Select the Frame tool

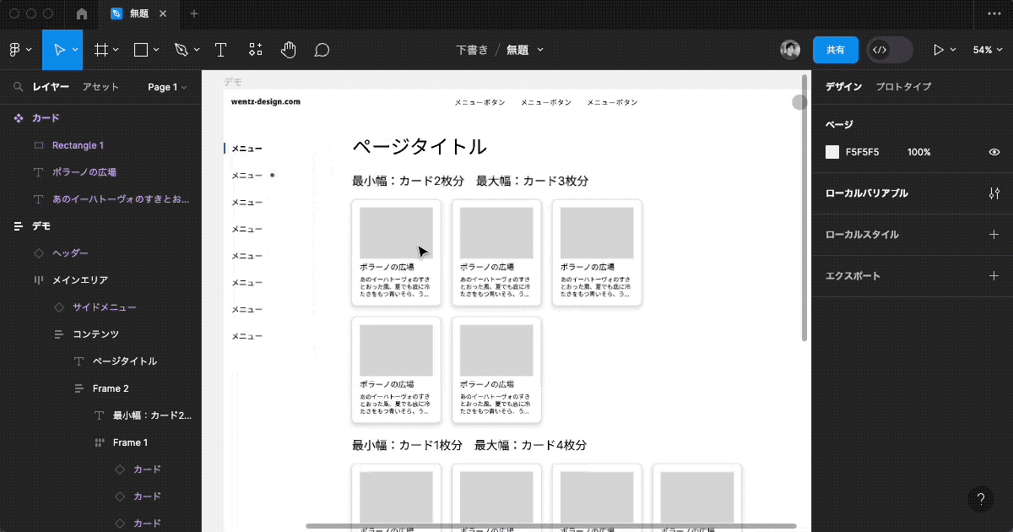[100, 50]
